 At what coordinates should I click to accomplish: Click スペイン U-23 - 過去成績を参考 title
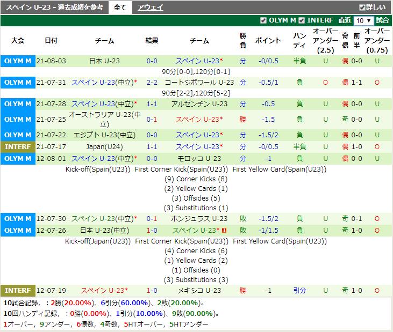pos(54,8)
